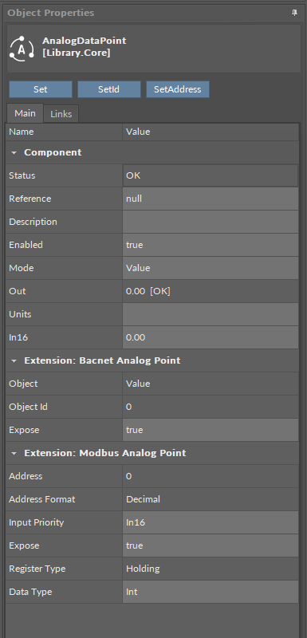Toggle the Bacnet Expose true value
Viewport: 307px width, 638px height.
pyautogui.click(x=211, y=430)
